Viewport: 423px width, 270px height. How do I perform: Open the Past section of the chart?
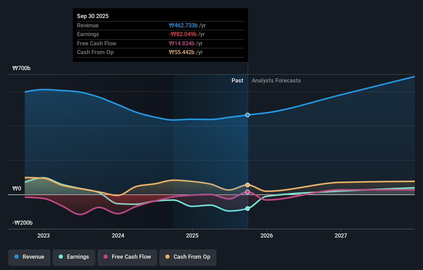pos(237,80)
